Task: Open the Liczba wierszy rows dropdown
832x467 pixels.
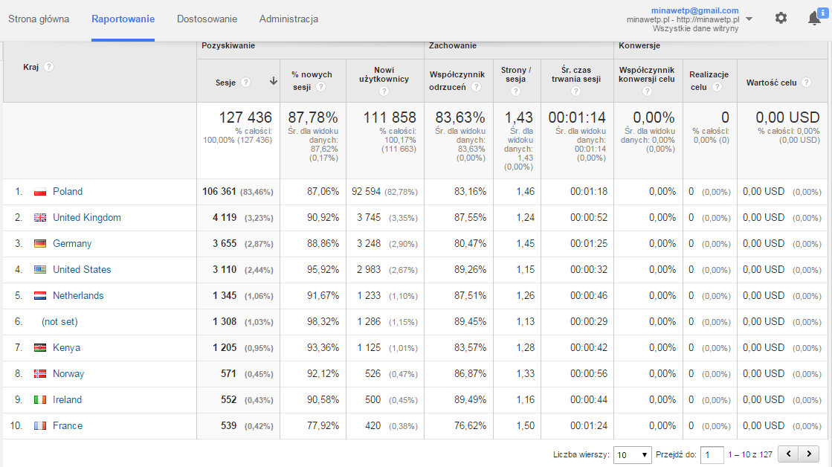Action: 632,454
